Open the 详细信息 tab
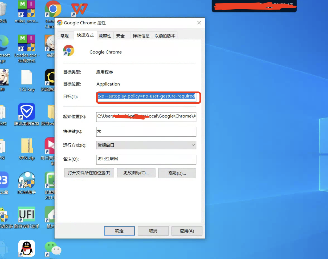Viewport: 328px width, 259px height. pos(141,36)
